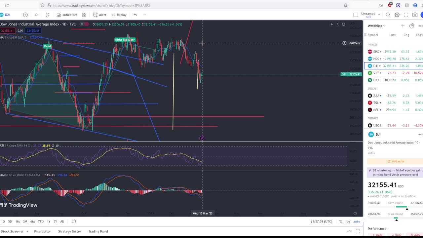Open the candlestick chart style selector

point(48,15)
